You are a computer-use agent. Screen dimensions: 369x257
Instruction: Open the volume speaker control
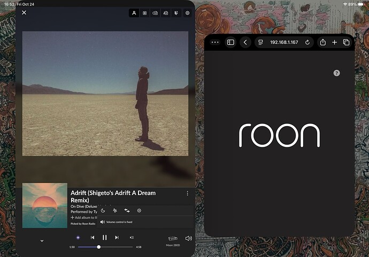[188, 238]
